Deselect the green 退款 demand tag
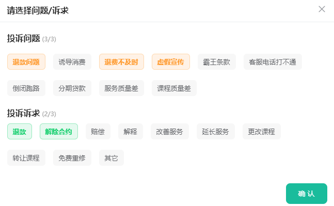This screenshot has width=334, height=206. pos(20,132)
